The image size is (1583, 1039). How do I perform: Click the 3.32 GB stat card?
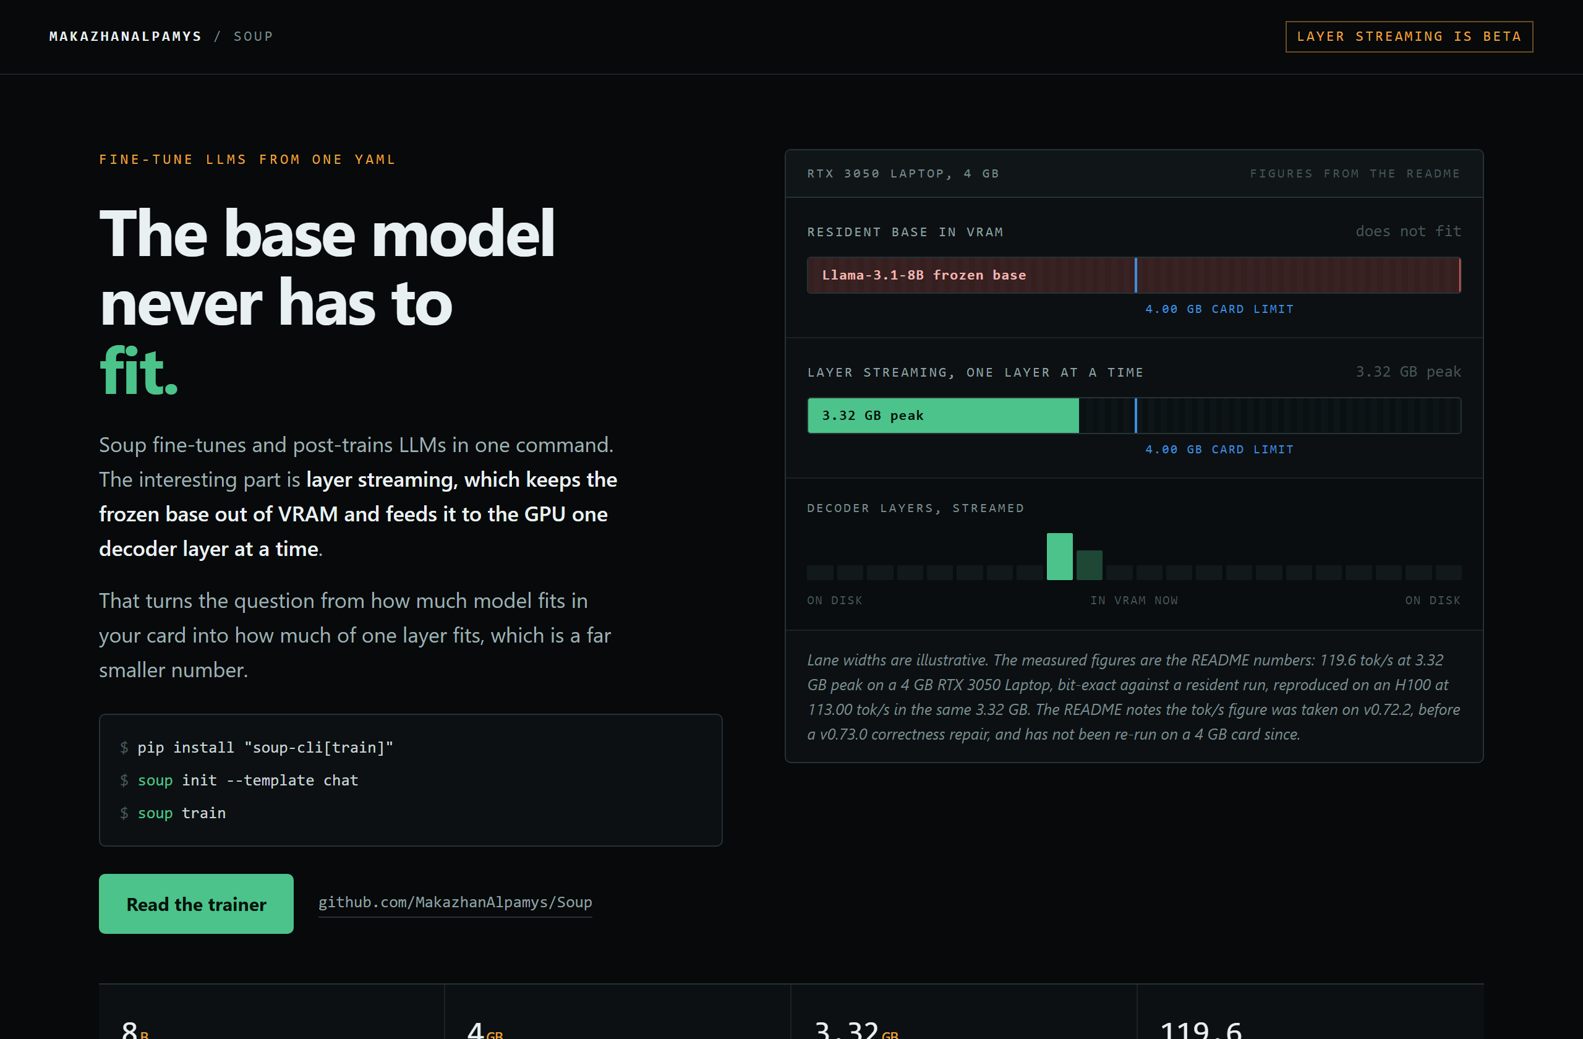[x=964, y=1012]
